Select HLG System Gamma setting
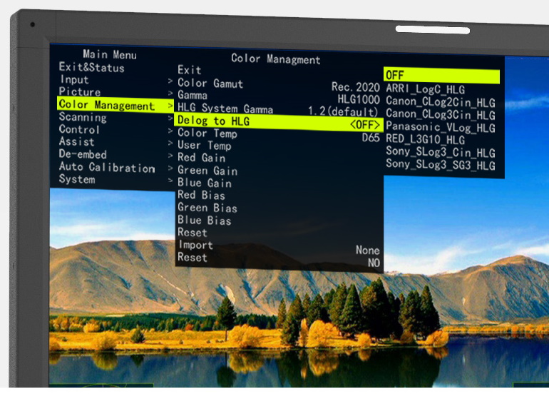Screen dimensions: 549x399 225,108
